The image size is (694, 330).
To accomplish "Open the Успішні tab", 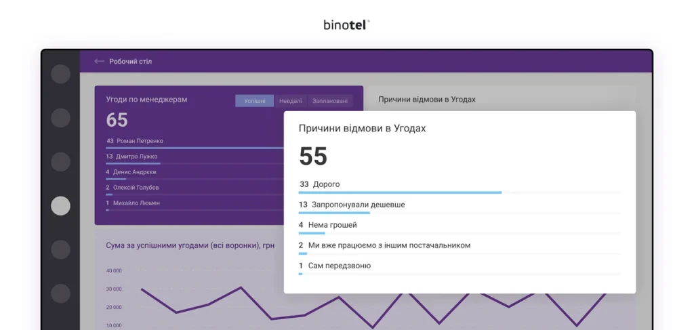I will click(255, 101).
